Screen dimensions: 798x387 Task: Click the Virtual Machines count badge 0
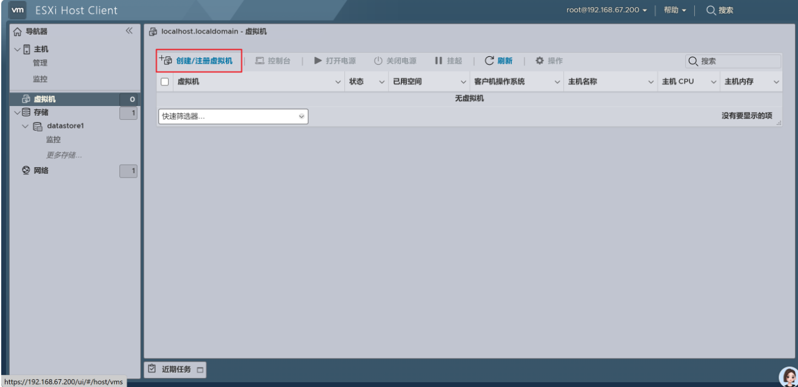point(129,99)
